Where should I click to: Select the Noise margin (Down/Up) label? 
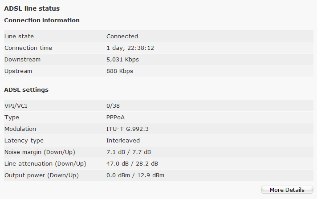tap(40, 152)
